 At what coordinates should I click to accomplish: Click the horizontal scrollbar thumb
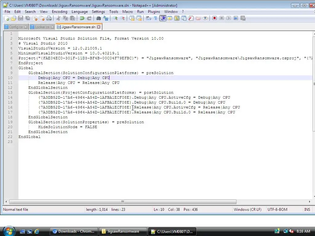tap(123, 202)
